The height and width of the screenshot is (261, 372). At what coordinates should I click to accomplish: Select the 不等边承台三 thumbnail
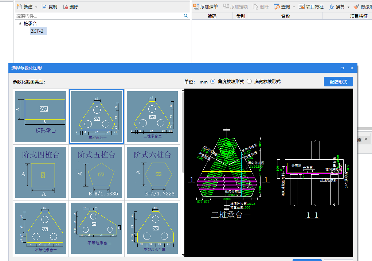pyautogui.click(x=152, y=228)
